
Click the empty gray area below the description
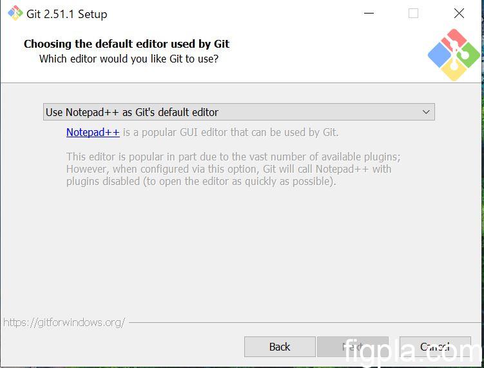coord(242,258)
